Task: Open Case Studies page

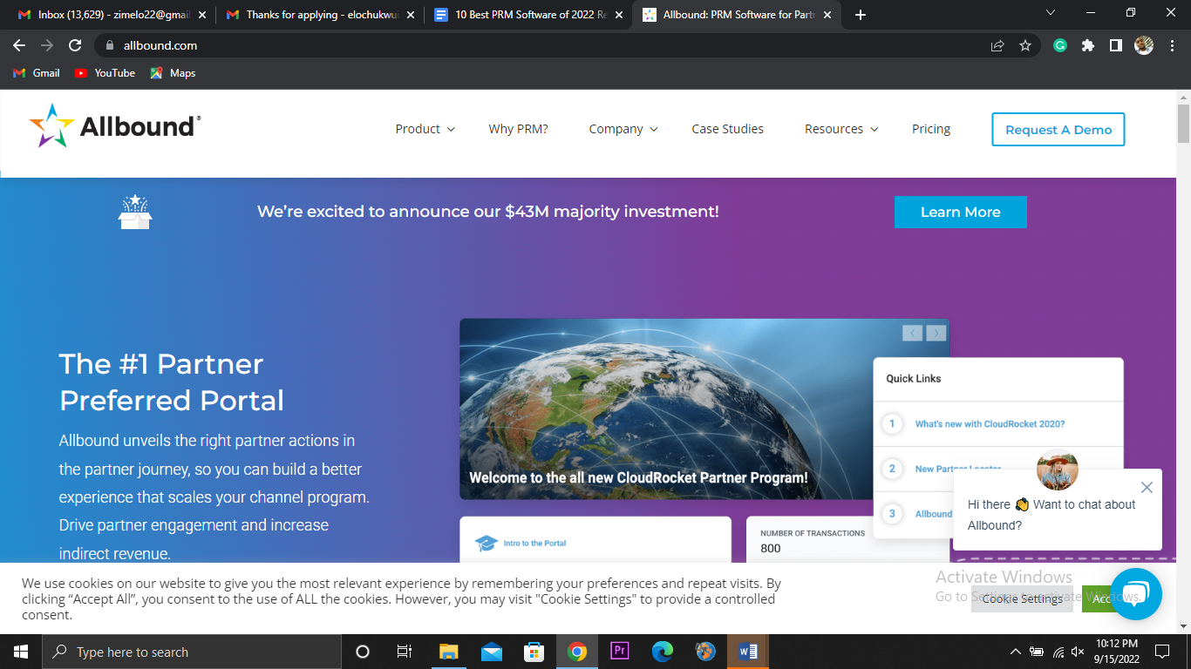Action: (727, 129)
